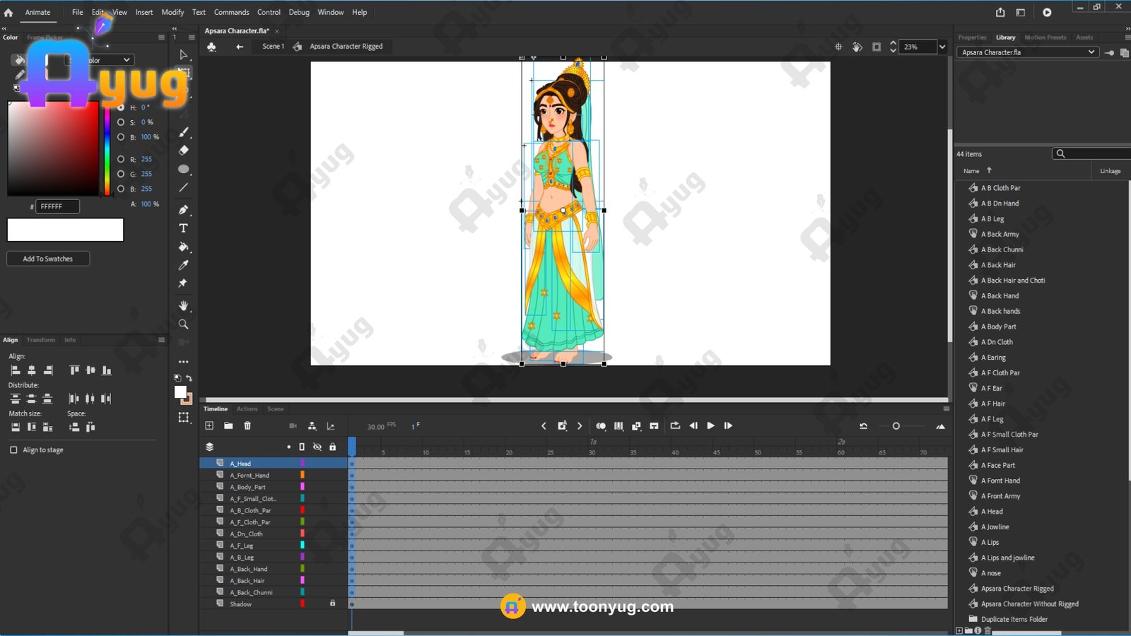
Task: Select the Oval shape tool
Action: pyautogui.click(x=184, y=169)
